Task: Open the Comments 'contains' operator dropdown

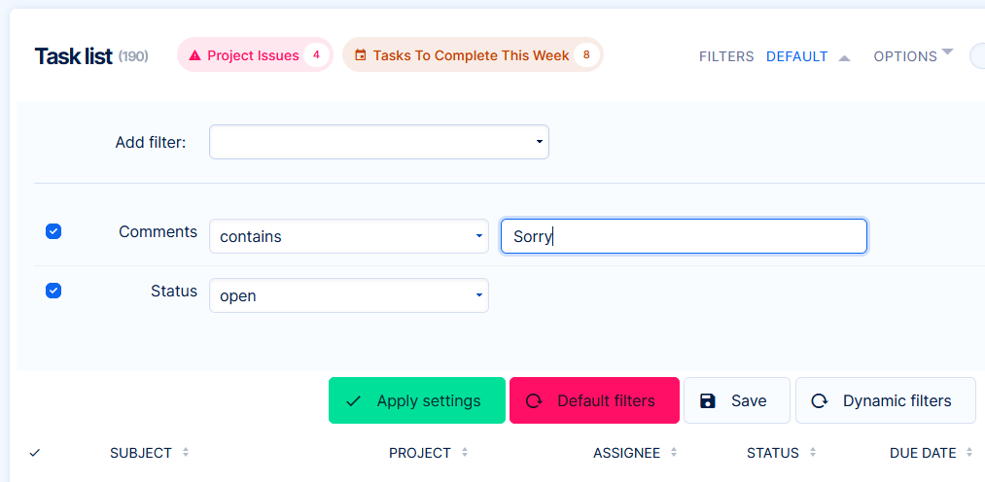Action: [348, 236]
